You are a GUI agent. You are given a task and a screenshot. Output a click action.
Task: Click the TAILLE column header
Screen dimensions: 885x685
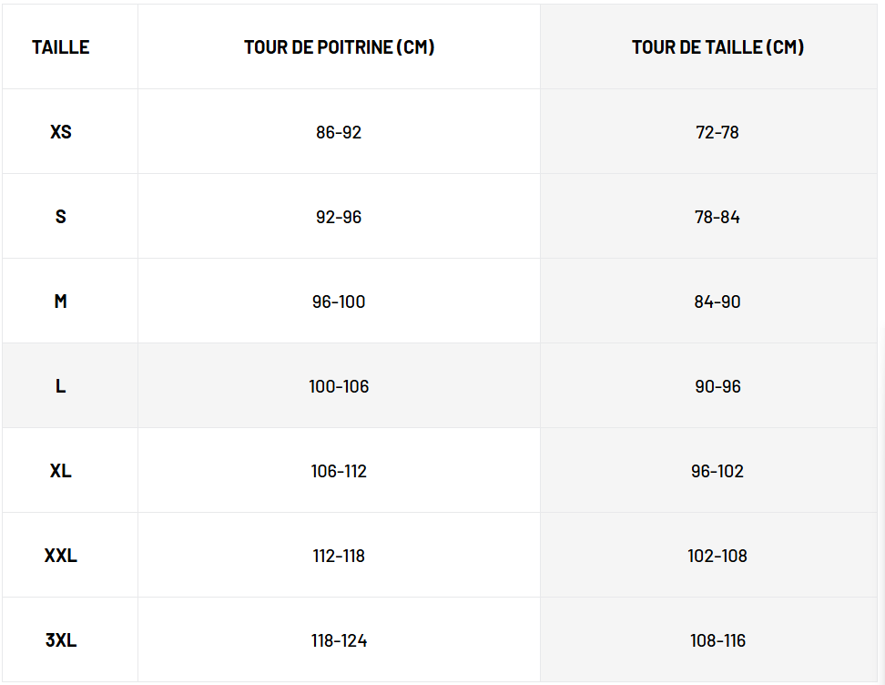tap(61, 47)
